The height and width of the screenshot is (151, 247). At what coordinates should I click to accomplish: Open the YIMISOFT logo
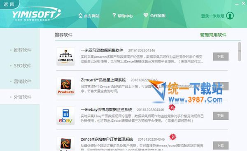[37, 14]
